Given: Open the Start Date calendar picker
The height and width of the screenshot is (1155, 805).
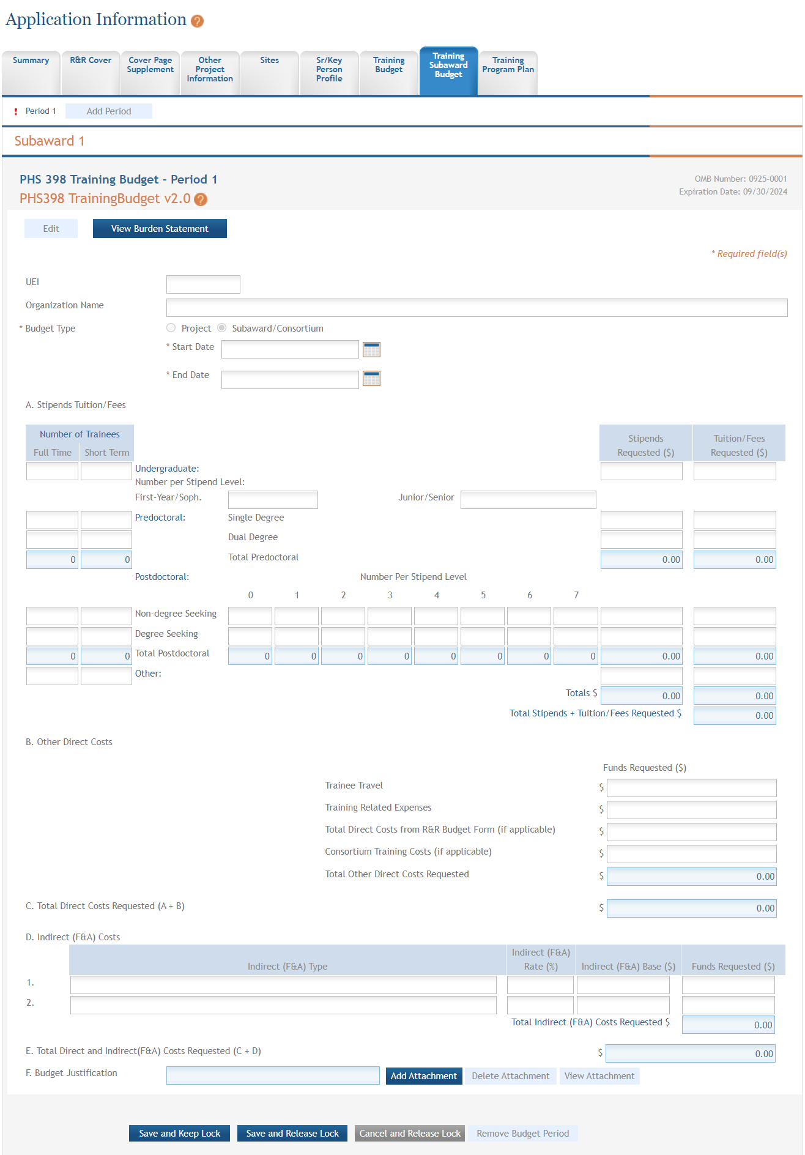Looking at the screenshot, I should click(x=371, y=349).
